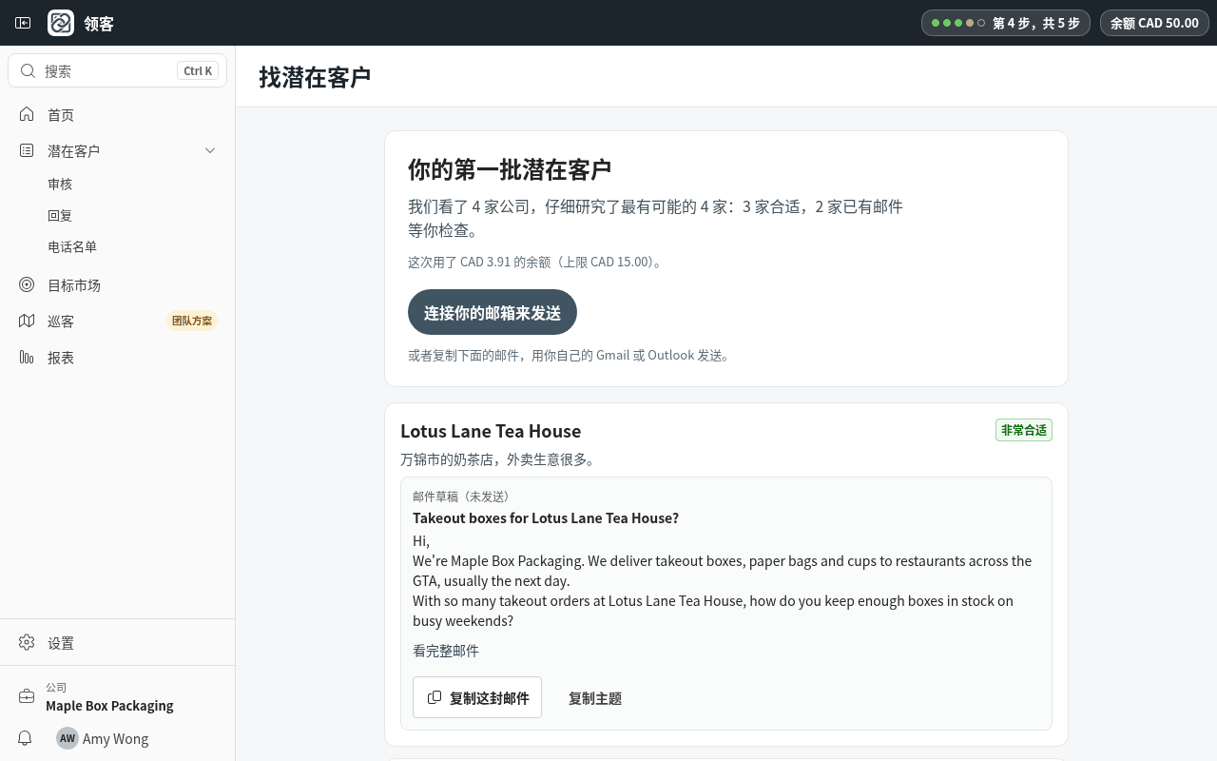The height and width of the screenshot is (761, 1217).
Task: Open the 首页 menu item
Action: (x=118, y=115)
